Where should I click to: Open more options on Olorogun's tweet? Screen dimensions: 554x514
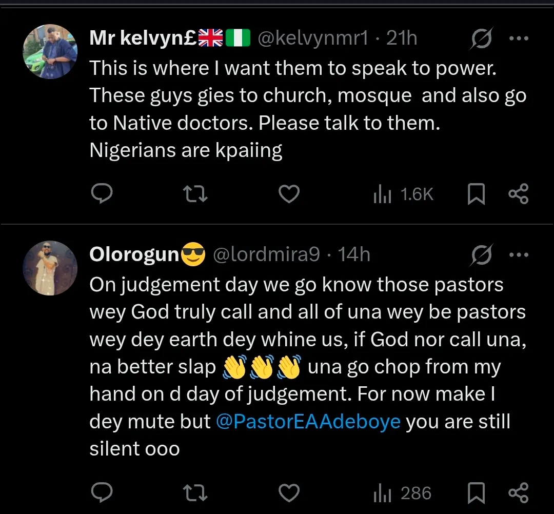(x=518, y=254)
